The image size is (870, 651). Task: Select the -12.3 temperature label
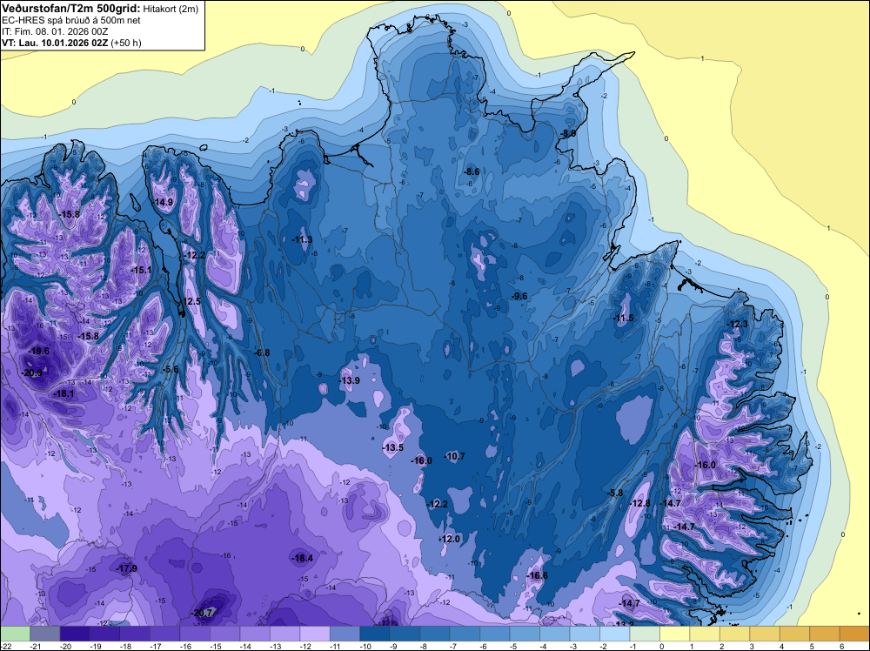click(x=738, y=324)
